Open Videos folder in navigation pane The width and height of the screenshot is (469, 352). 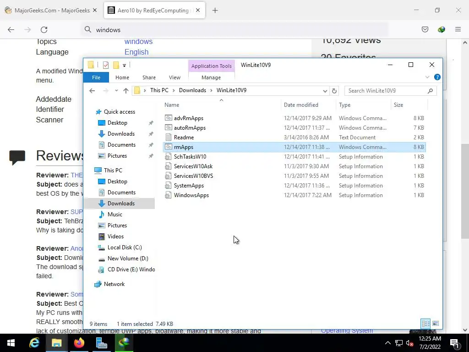coord(115,236)
